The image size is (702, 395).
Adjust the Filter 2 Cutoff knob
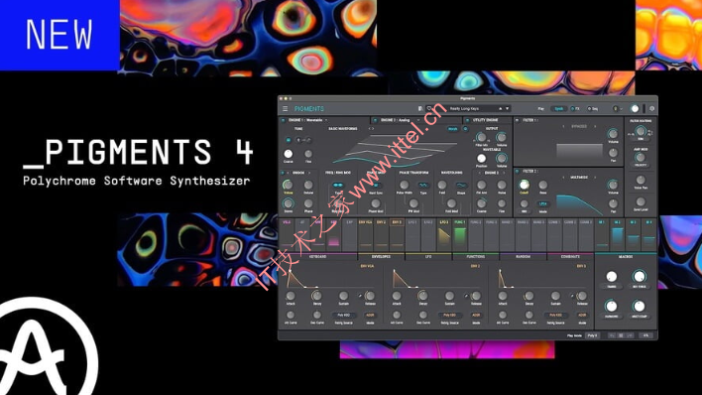(524, 185)
